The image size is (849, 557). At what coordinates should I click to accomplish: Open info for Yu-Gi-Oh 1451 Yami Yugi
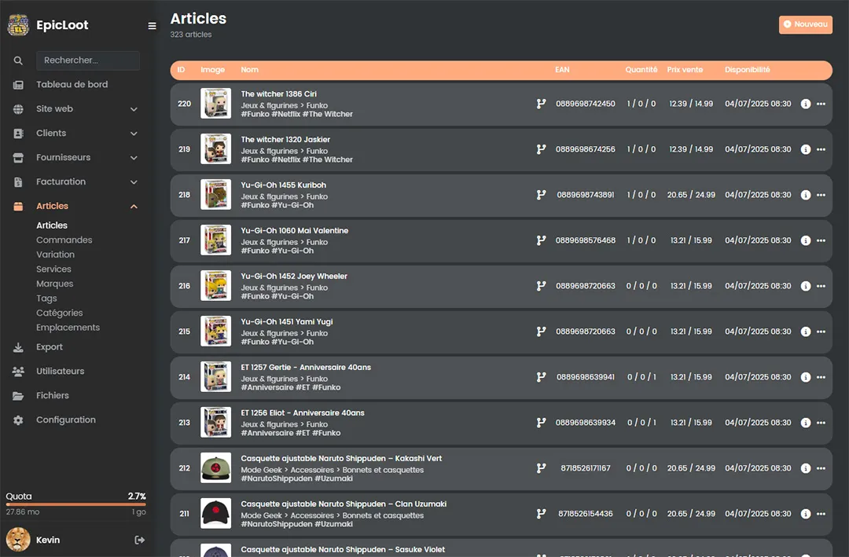click(806, 332)
